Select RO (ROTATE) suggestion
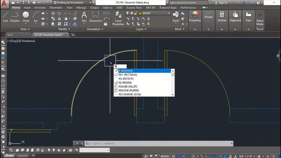Viewport: 281px width, 158px height. coord(142,79)
